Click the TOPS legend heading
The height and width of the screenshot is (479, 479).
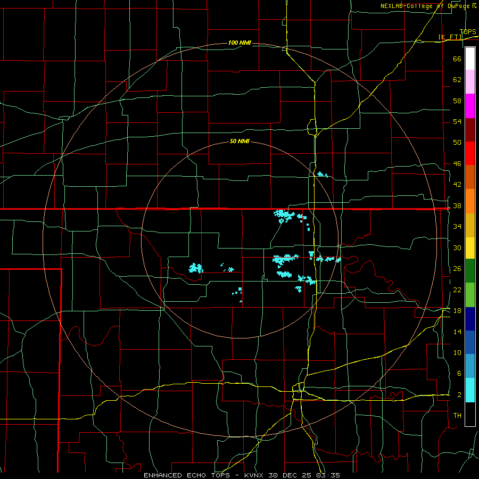468,32
